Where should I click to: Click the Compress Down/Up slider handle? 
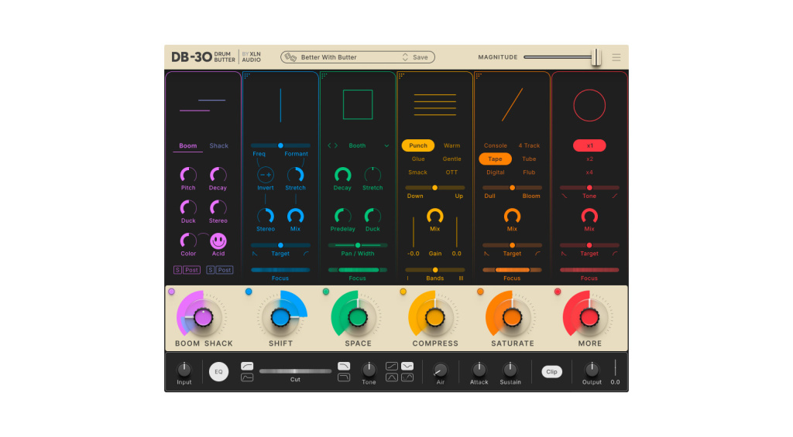click(x=435, y=187)
